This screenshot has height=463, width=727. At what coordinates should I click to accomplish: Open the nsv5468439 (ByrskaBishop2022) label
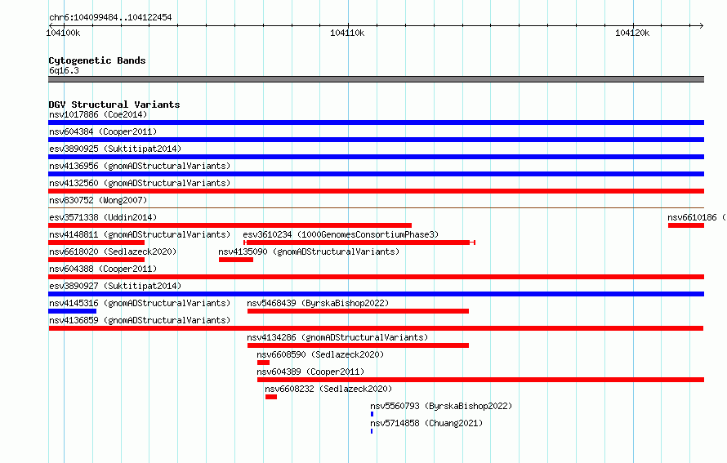point(318,303)
